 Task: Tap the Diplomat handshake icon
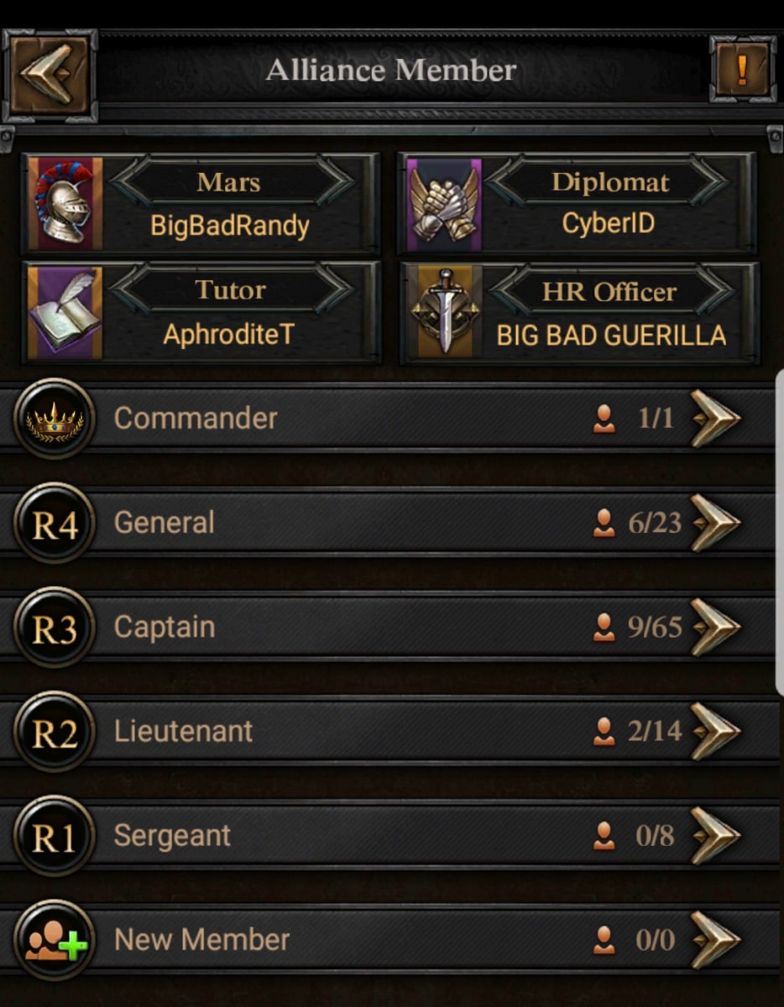(x=444, y=205)
